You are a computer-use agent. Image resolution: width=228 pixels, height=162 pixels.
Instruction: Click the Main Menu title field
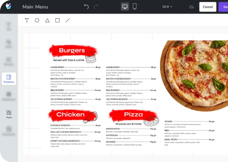[35, 7]
